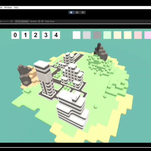The image size is (151, 151).
Task: Pick the light gray color swatch
Action: tap(87, 35)
